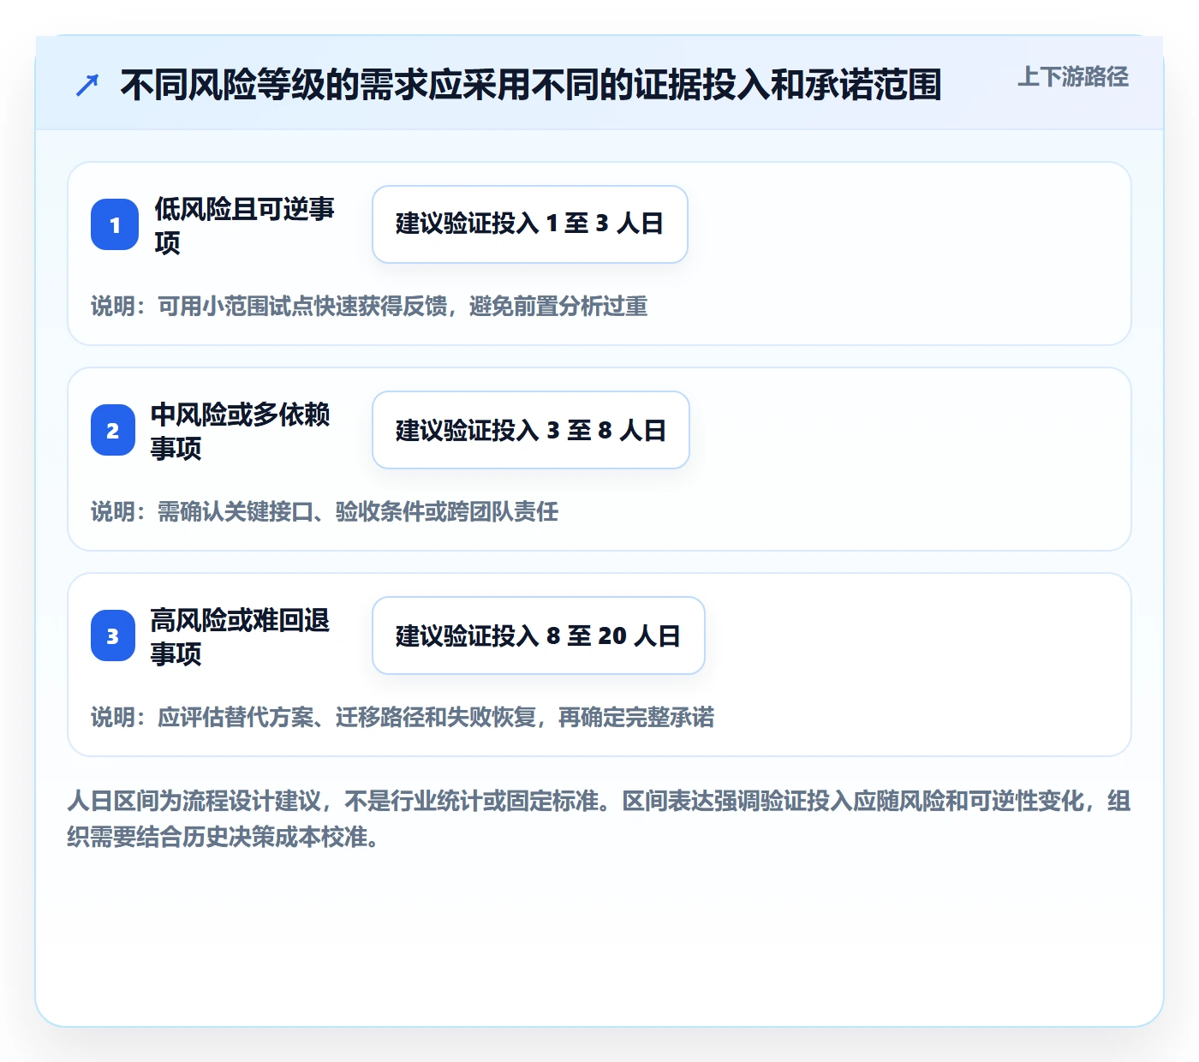Click the footnote starting with 人日区间为流程设计建议
The image size is (1199, 1062).
599,819
